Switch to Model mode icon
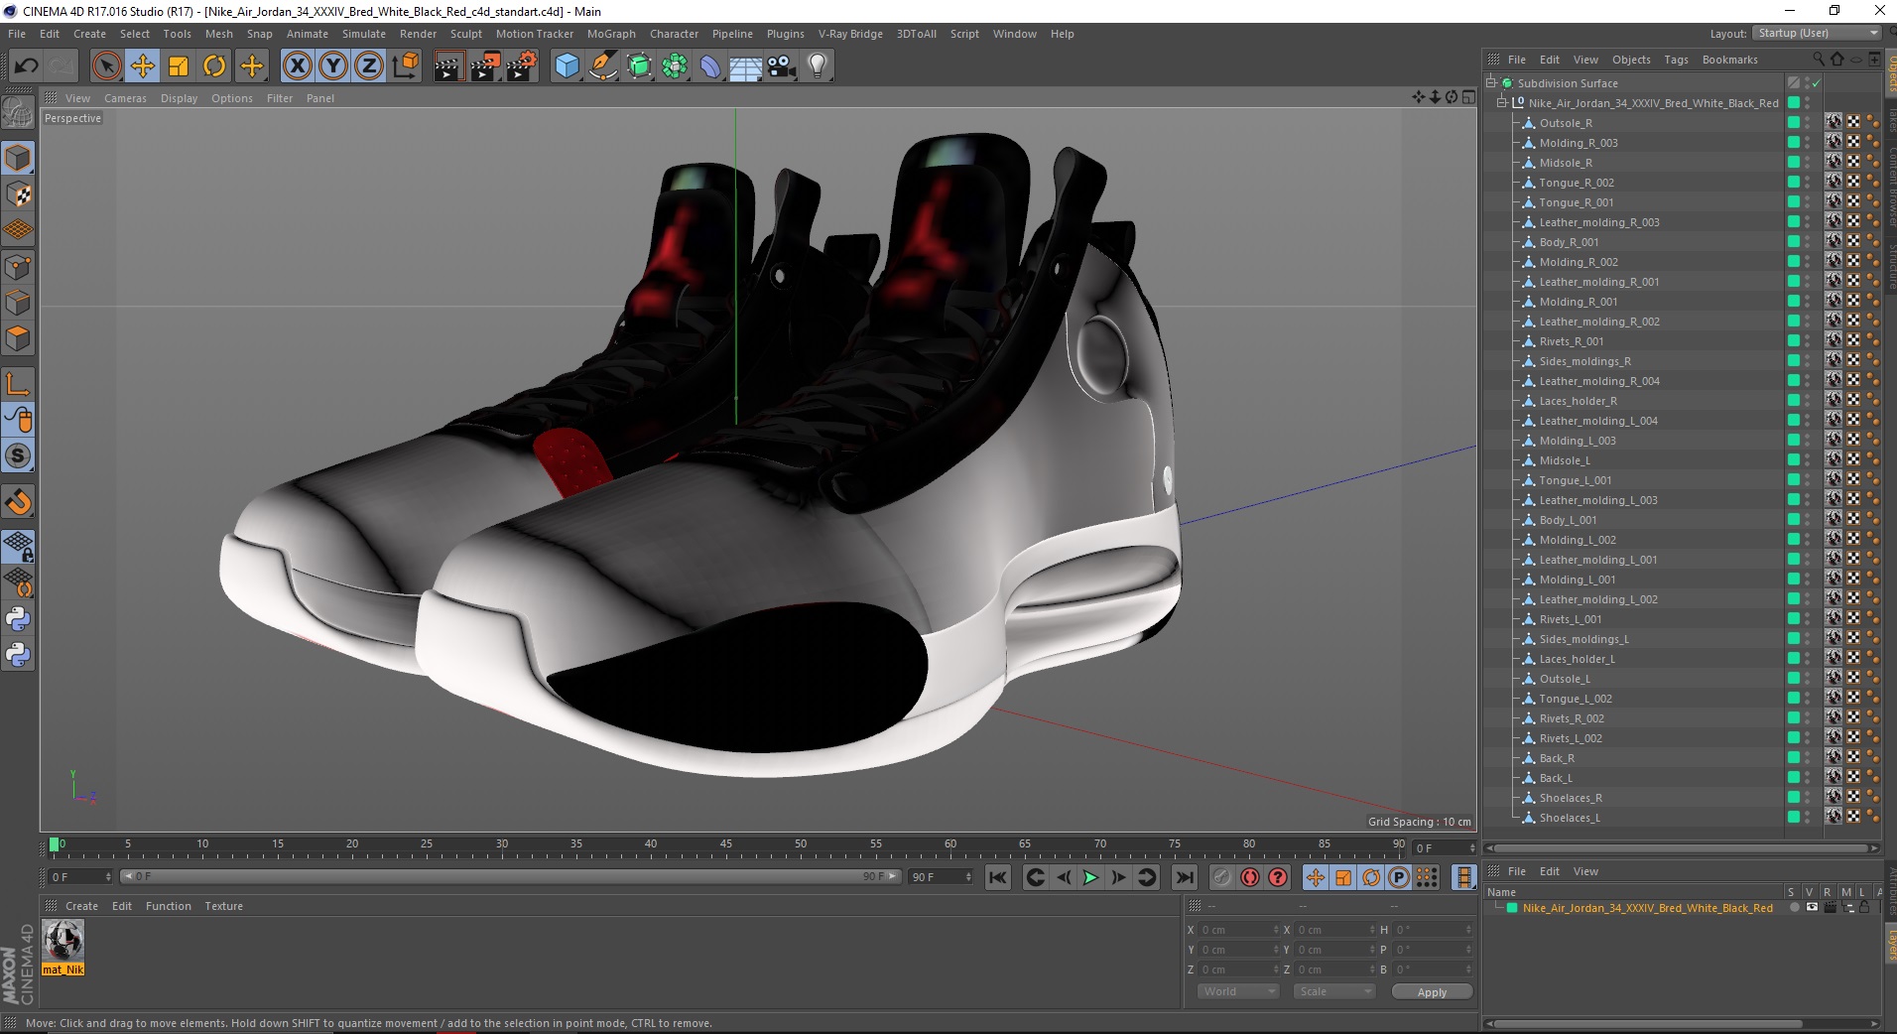Viewport: 1897px width, 1034px height. pyautogui.click(x=18, y=159)
